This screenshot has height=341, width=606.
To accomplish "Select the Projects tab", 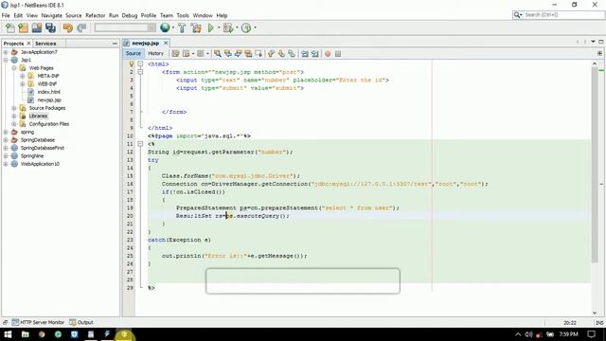I will [x=13, y=44].
